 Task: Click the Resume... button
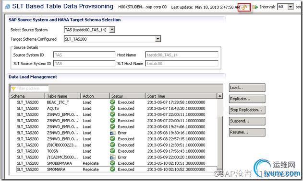[x=247, y=133]
